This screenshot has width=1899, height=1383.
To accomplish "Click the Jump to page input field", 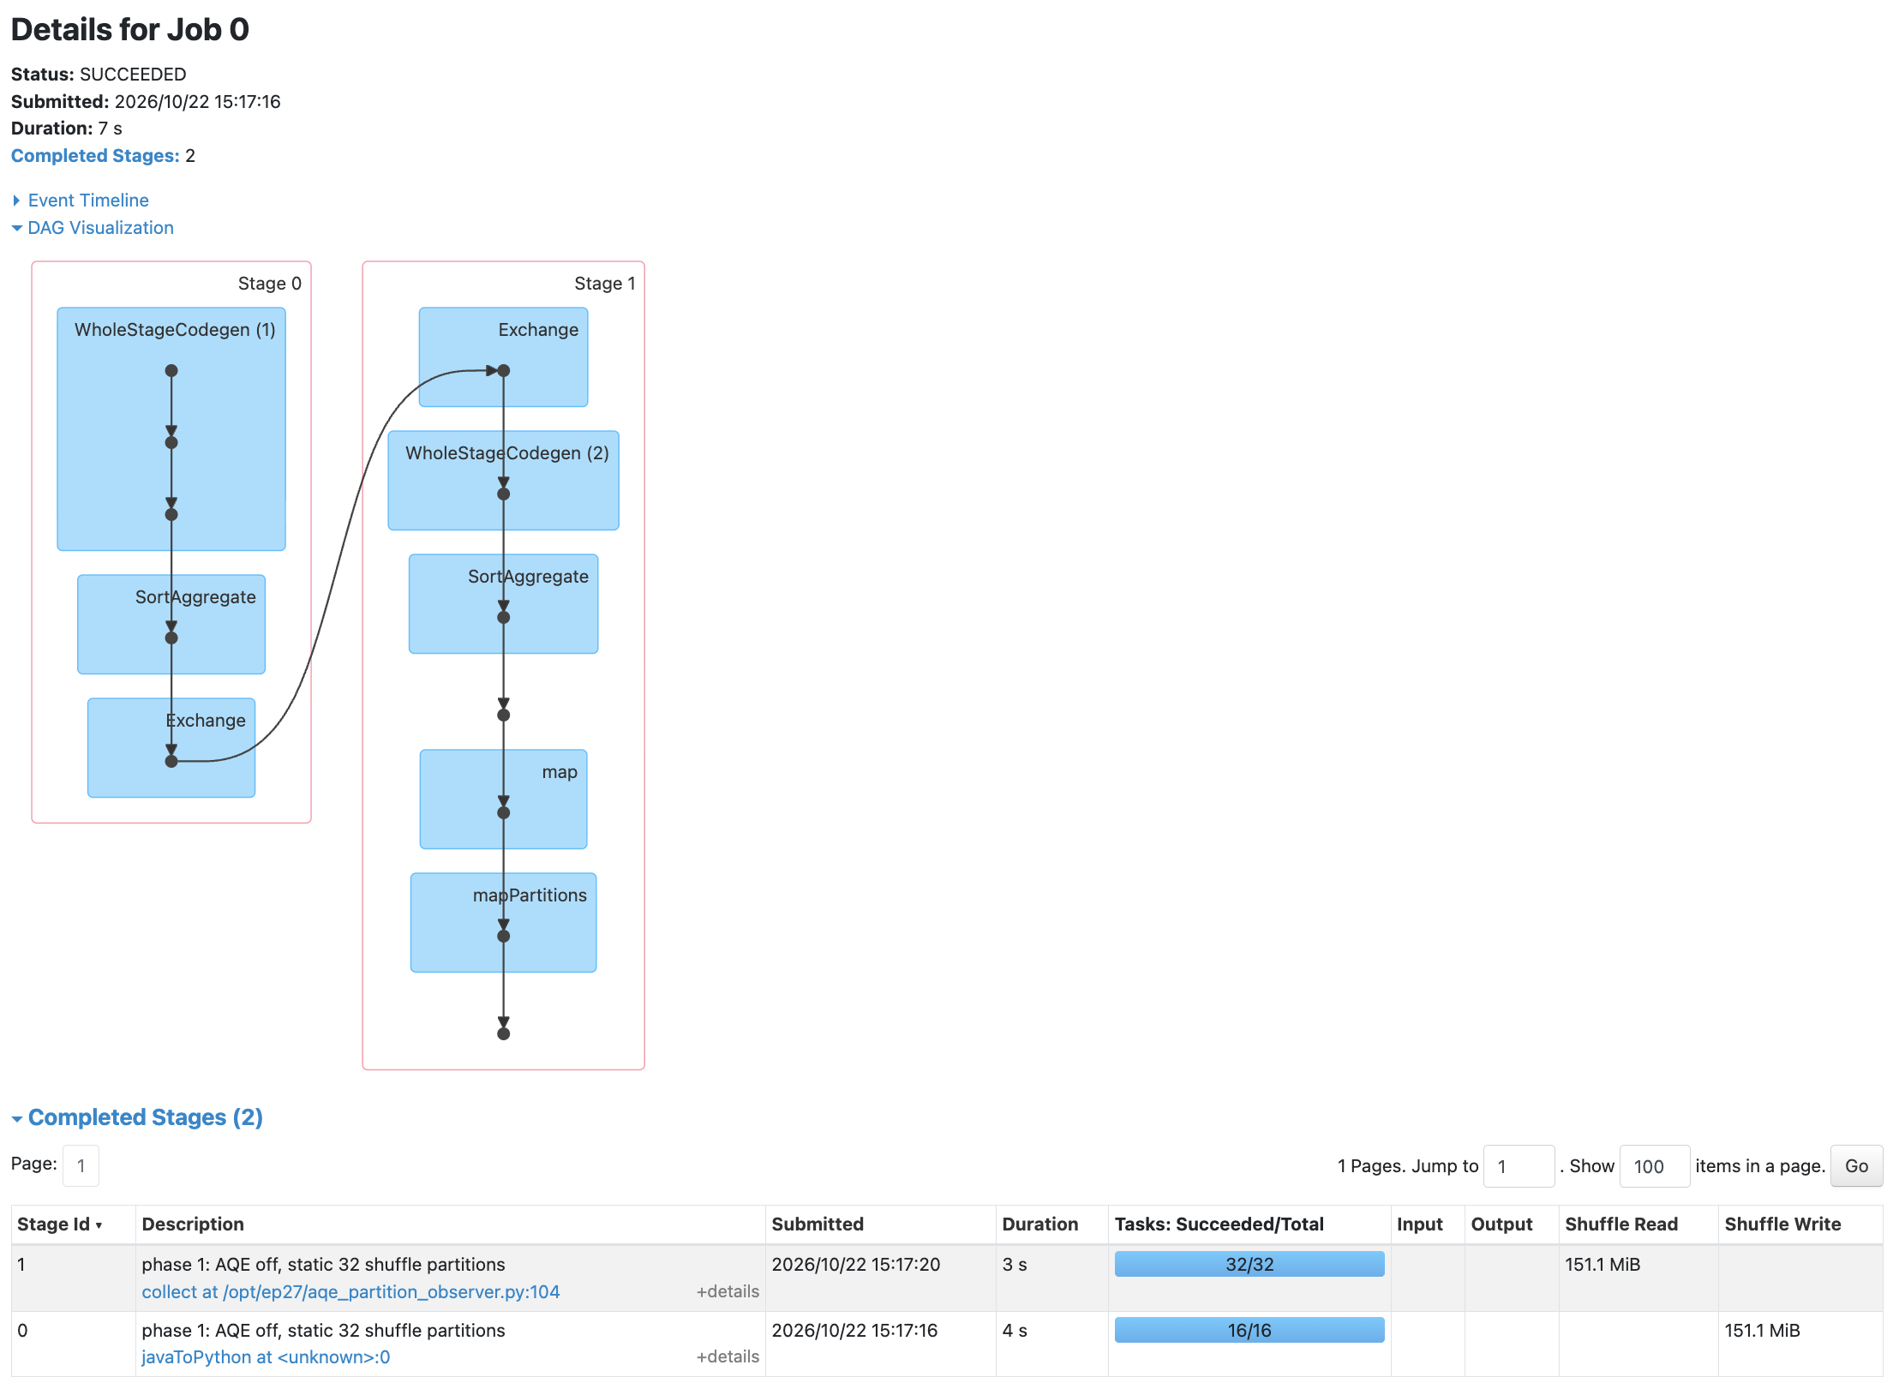I will 1519,1165.
